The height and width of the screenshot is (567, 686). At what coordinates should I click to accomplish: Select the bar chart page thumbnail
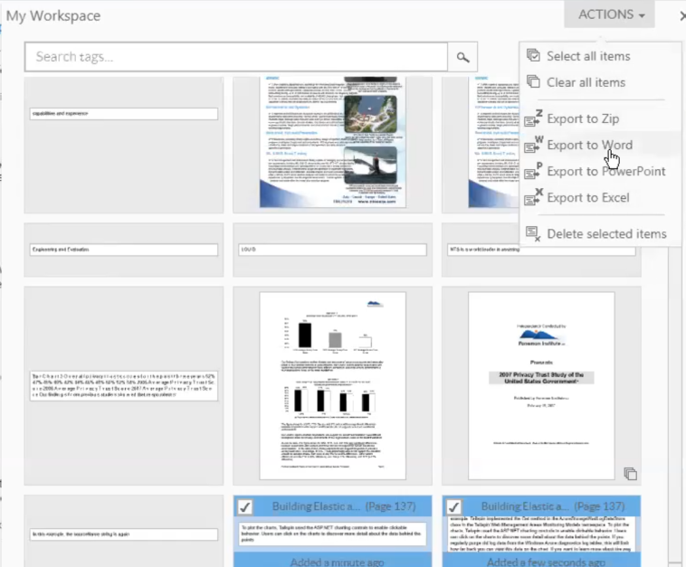pos(332,386)
